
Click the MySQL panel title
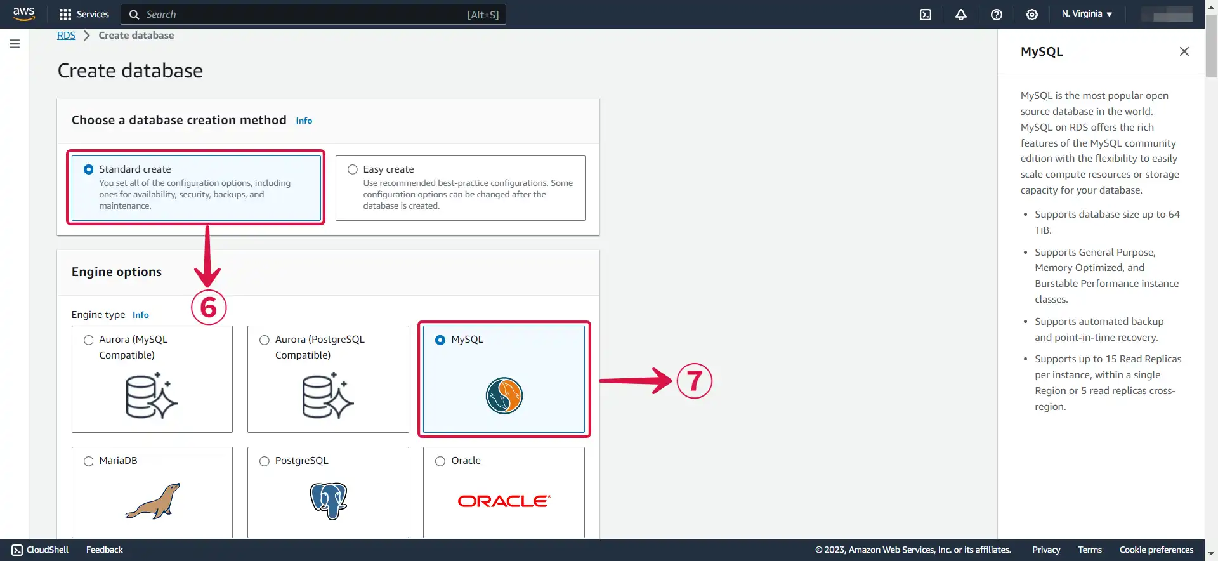(x=1042, y=51)
